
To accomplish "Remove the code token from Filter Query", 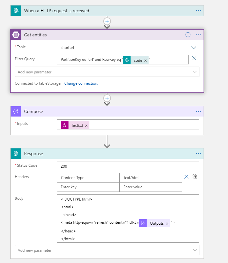I will [x=145, y=61].
